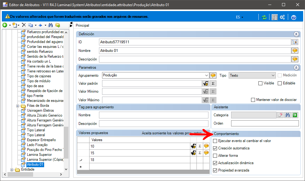The height and width of the screenshot is (181, 305).
Task: Expand the Entidade folder node
Action: coord(12,170)
